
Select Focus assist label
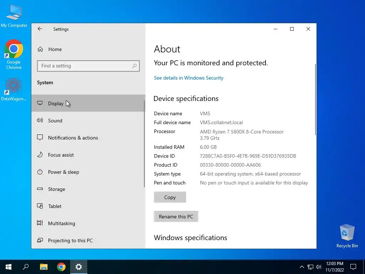61,155
